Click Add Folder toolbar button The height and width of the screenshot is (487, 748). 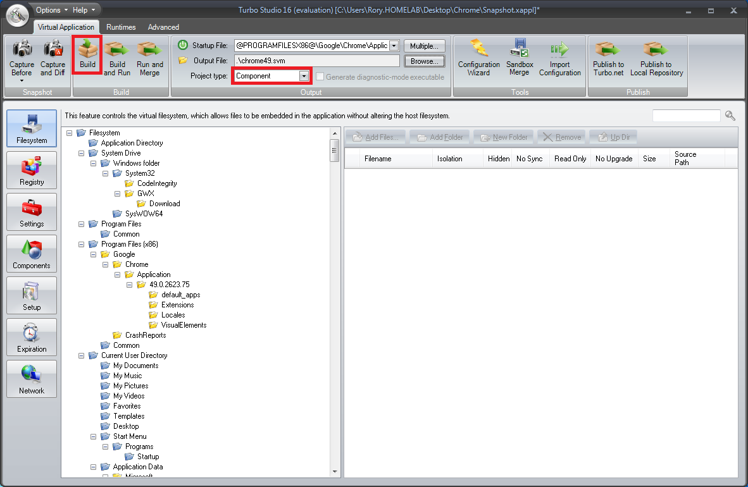tap(440, 137)
